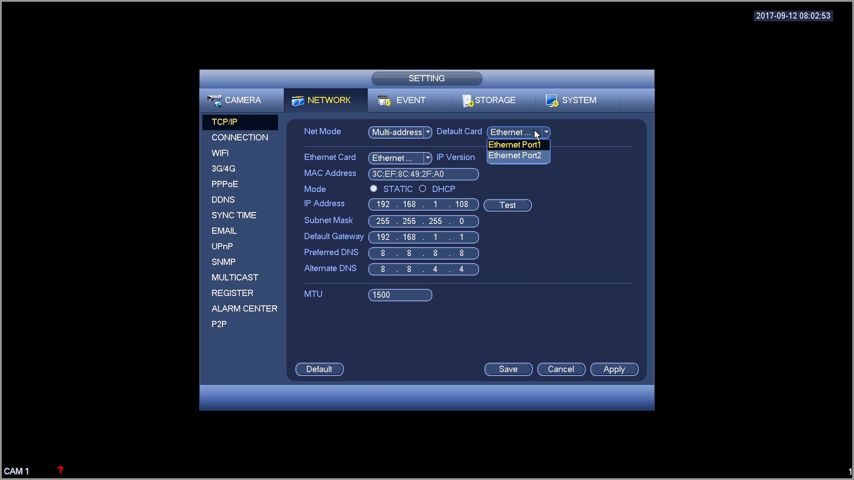Click the storage icon beside STORAGE
This screenshot has height=480, width=854.
tap(468, 101)
